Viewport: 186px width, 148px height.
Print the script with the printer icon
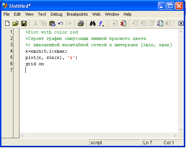[81, 23]
